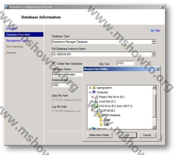Click Cancel in Browse For Folder dialog
Screen dimensions: 175x155
point(147,135)
